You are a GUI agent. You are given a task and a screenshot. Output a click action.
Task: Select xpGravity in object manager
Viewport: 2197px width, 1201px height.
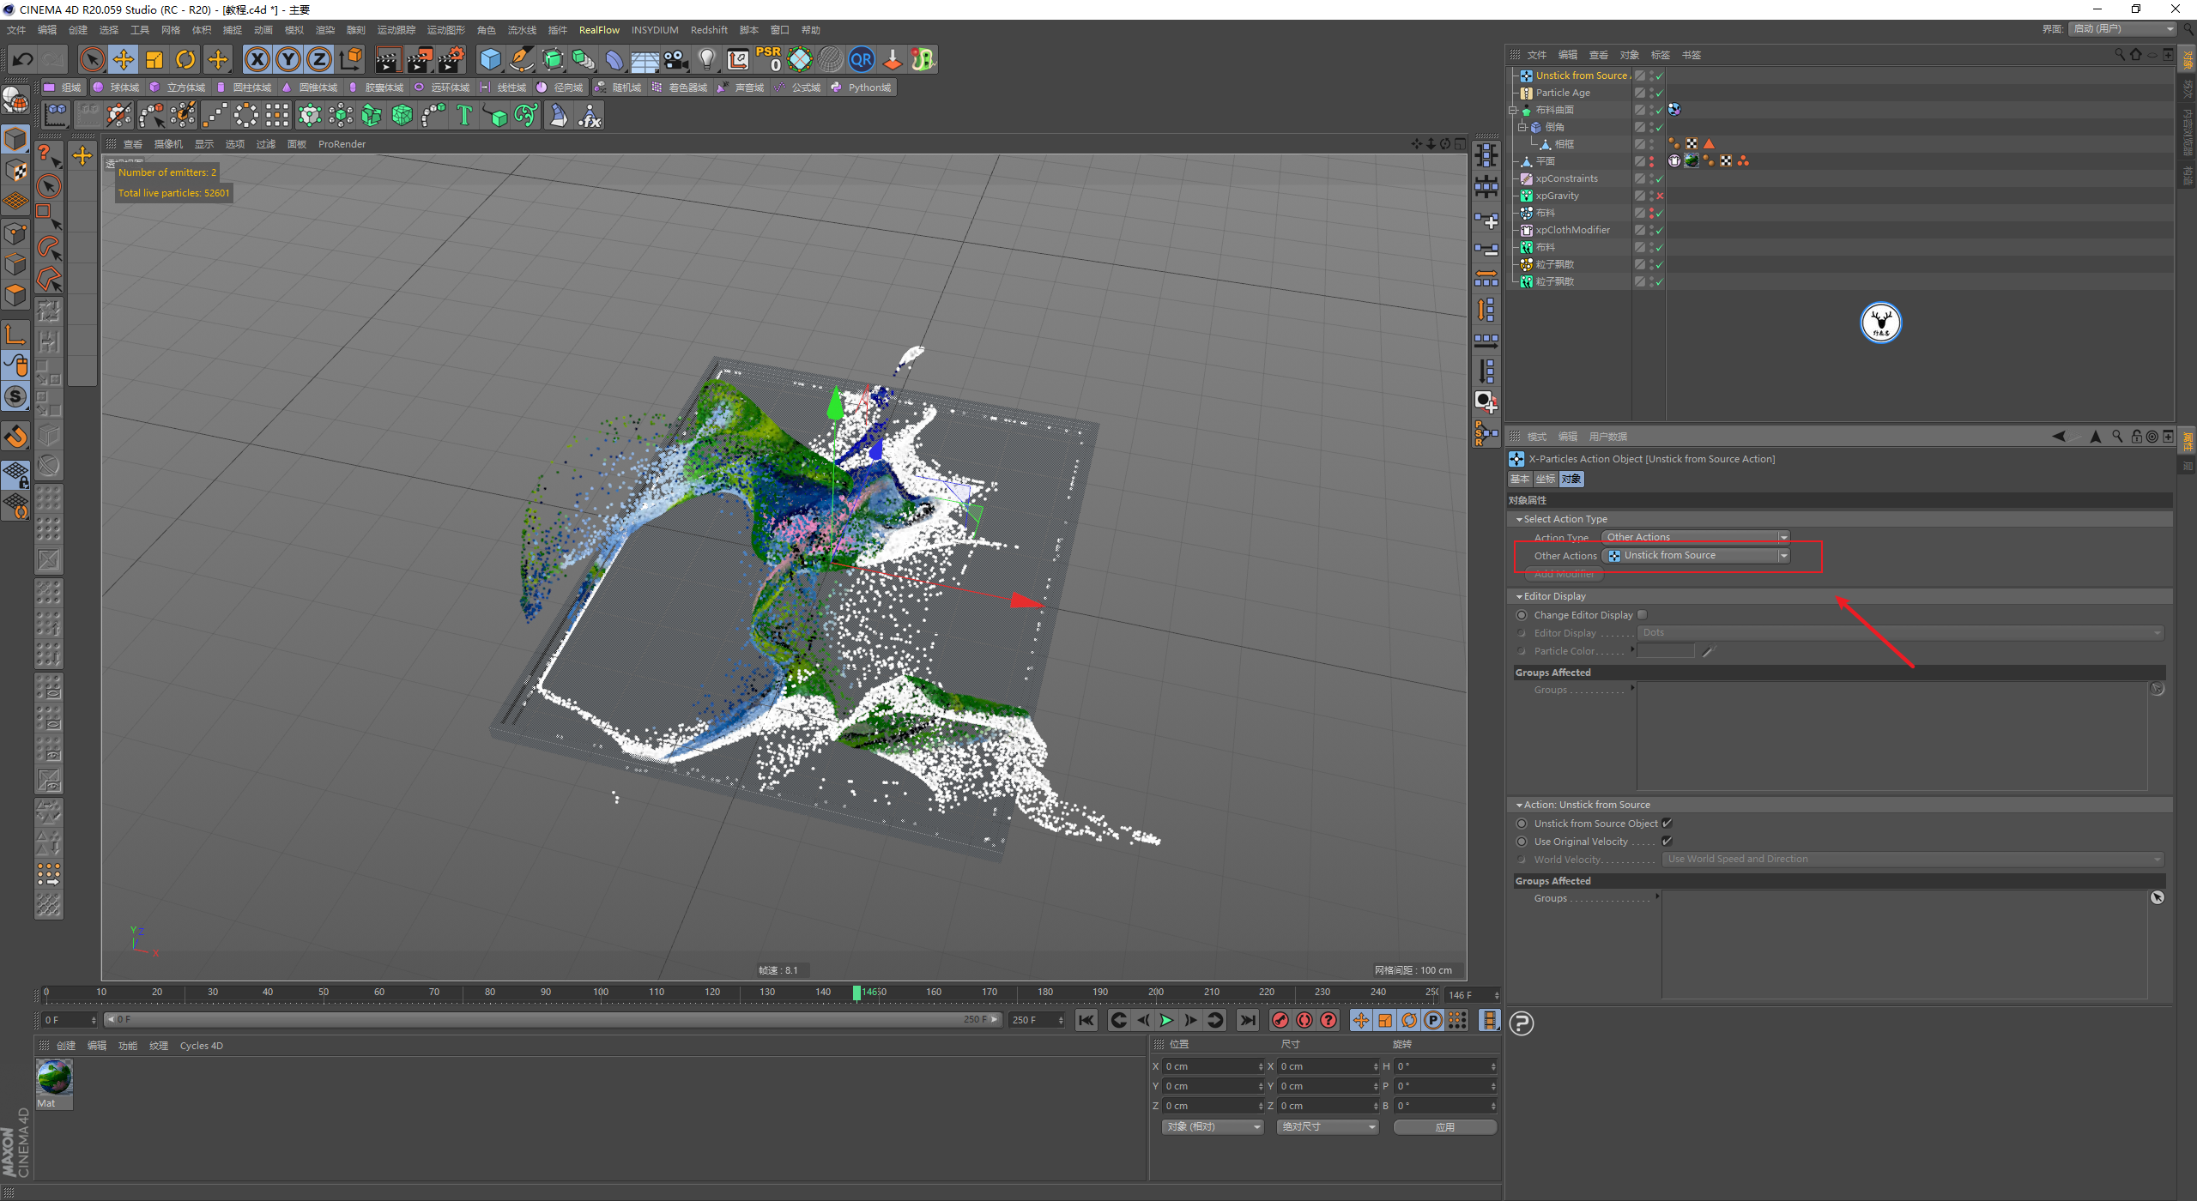coord(1557,196)
